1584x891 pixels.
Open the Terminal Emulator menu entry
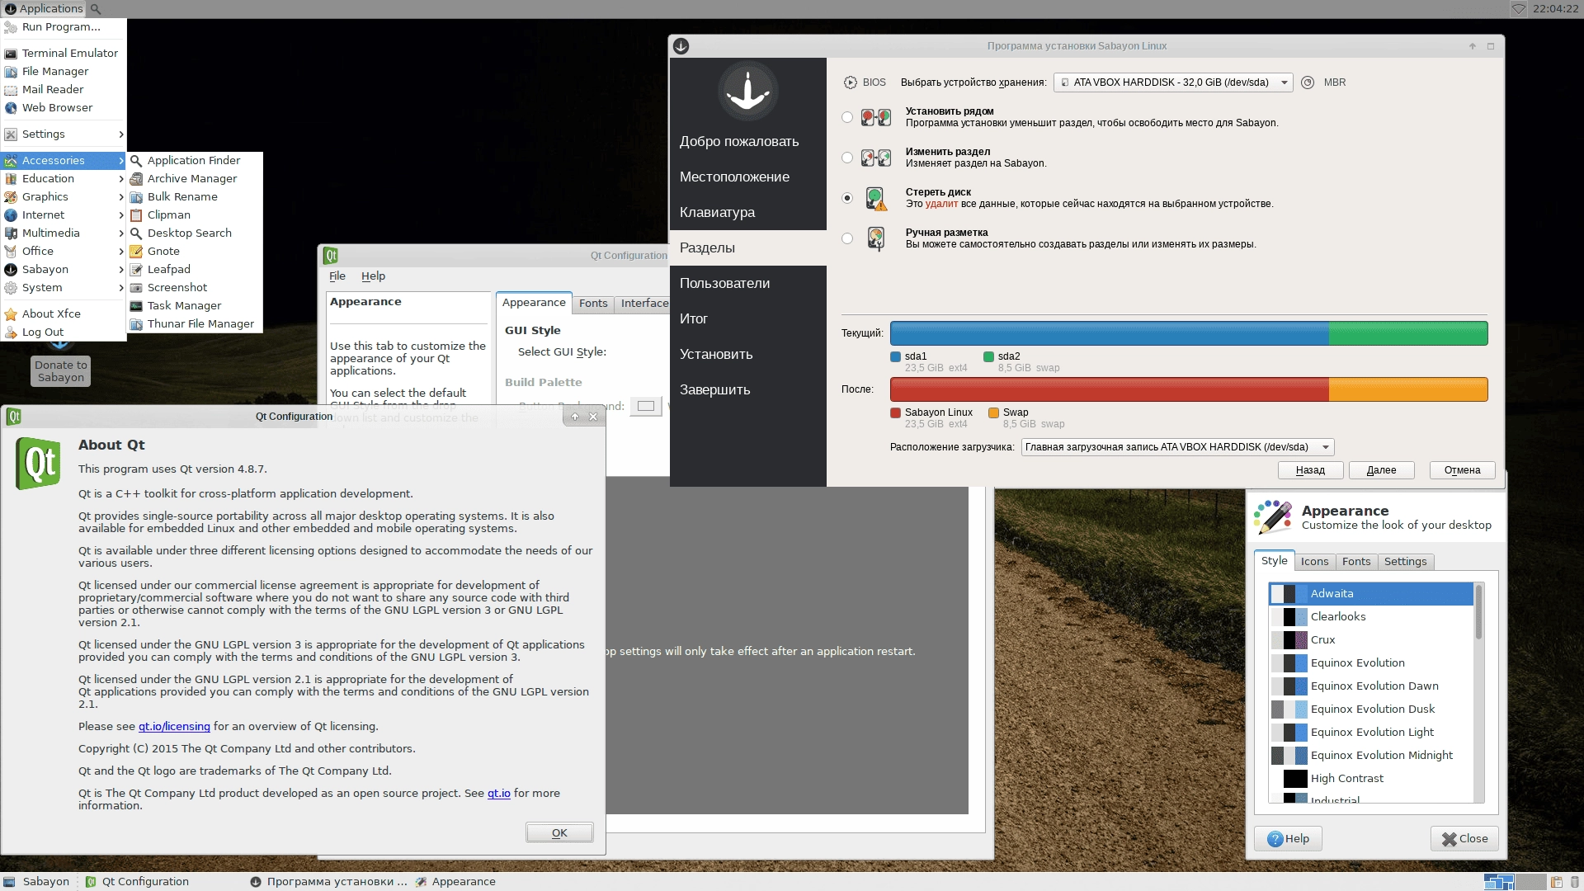point(63,53)
